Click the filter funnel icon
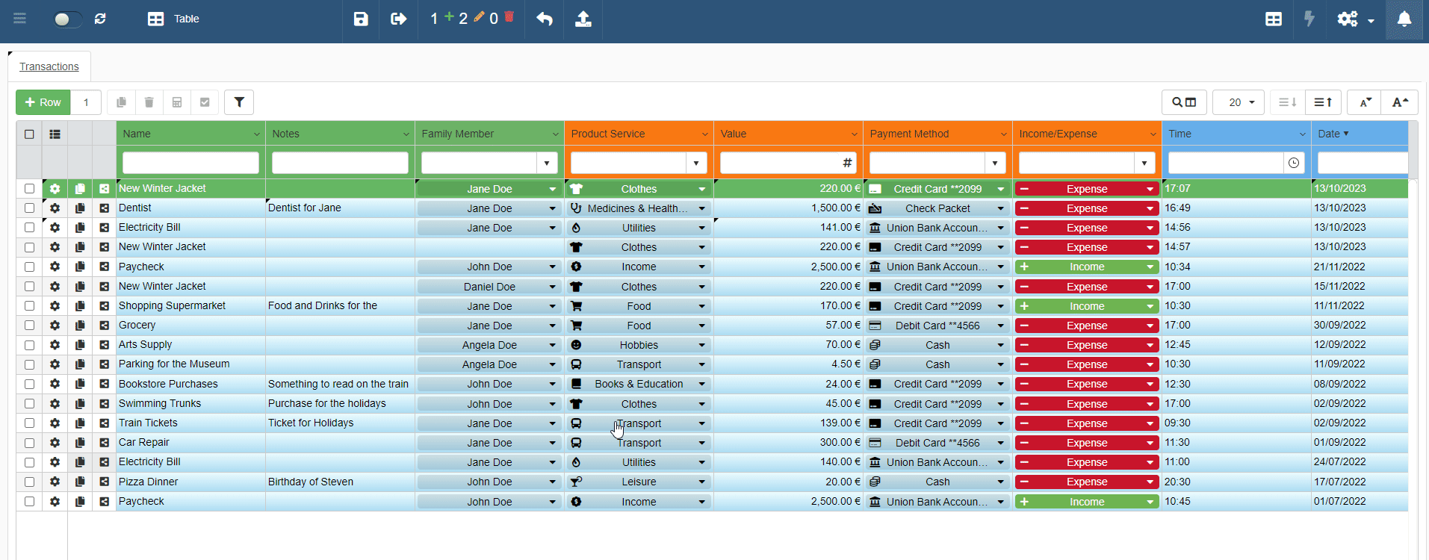1429x560 pixels. point(239,102)
